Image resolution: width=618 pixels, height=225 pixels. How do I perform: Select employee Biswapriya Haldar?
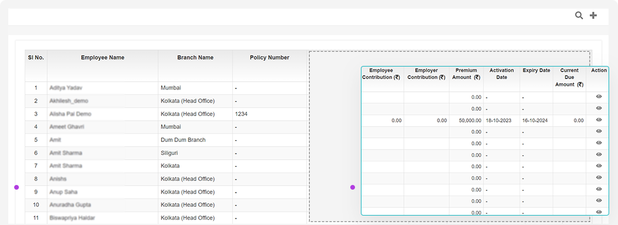[x=72, y=217]
